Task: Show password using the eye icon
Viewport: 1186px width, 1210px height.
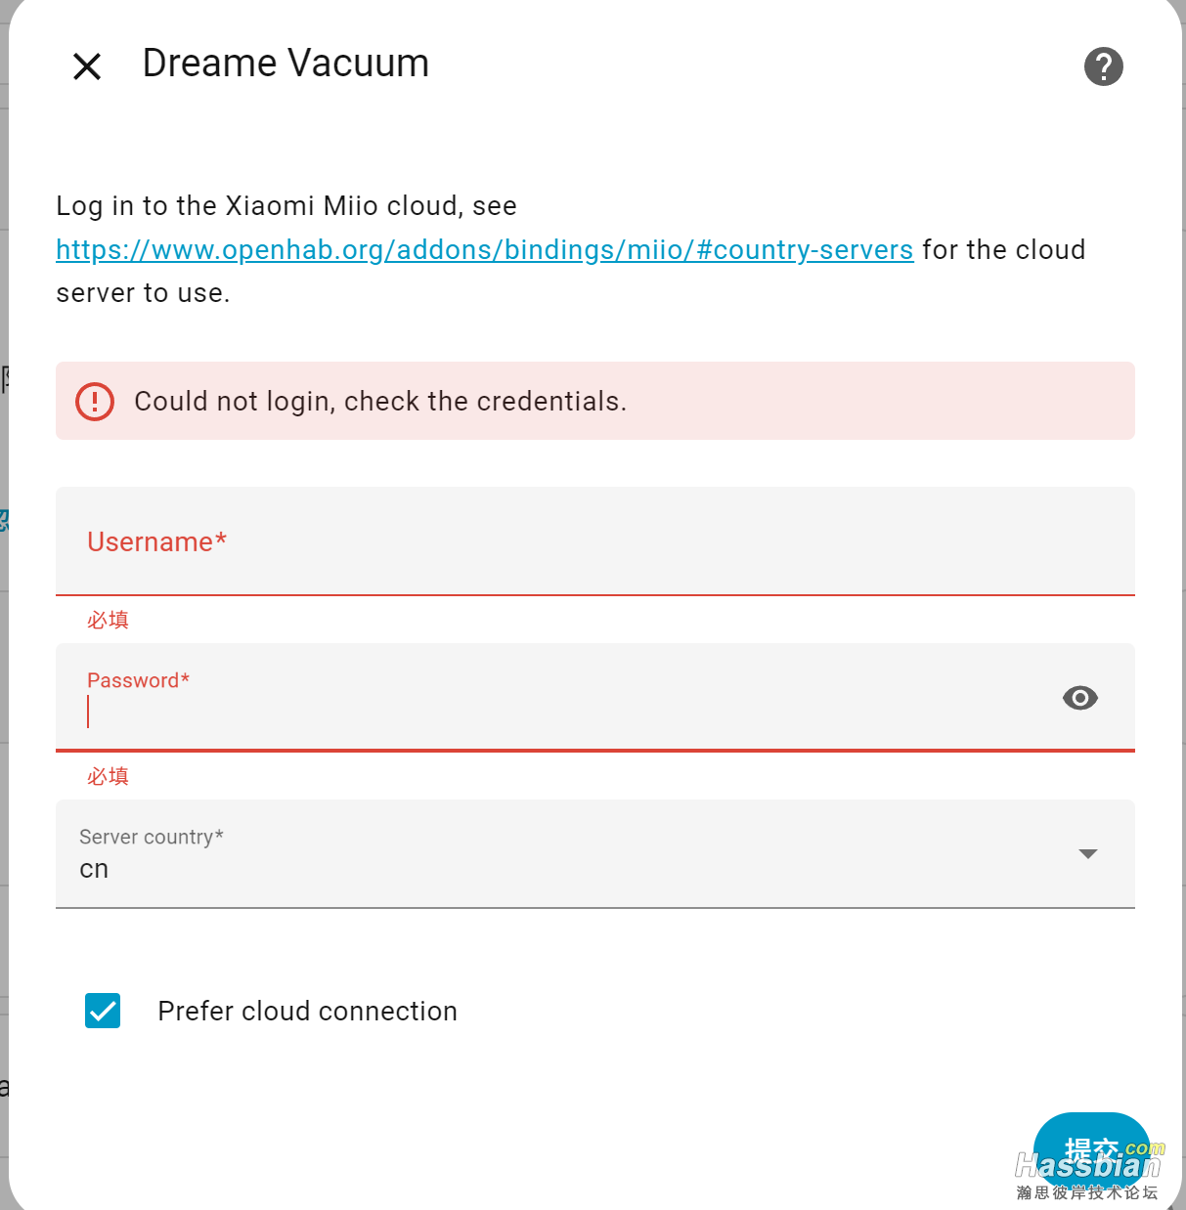Action: 1079,698
